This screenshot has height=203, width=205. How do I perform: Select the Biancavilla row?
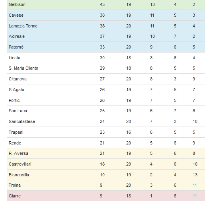(106, 175)
